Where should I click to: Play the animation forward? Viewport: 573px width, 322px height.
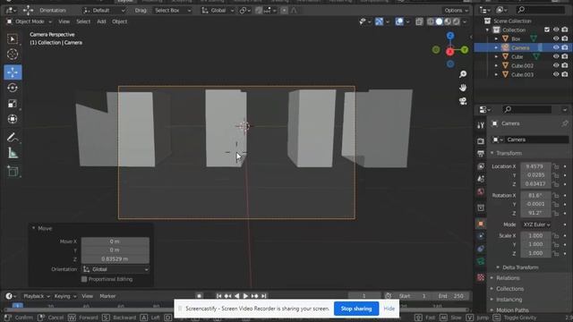coord(245,296)
